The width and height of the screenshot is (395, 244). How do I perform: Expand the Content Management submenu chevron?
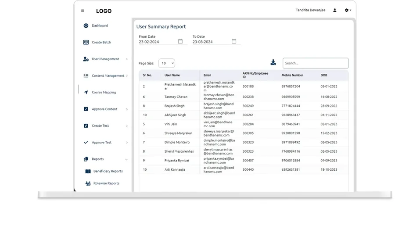[127, 76]
